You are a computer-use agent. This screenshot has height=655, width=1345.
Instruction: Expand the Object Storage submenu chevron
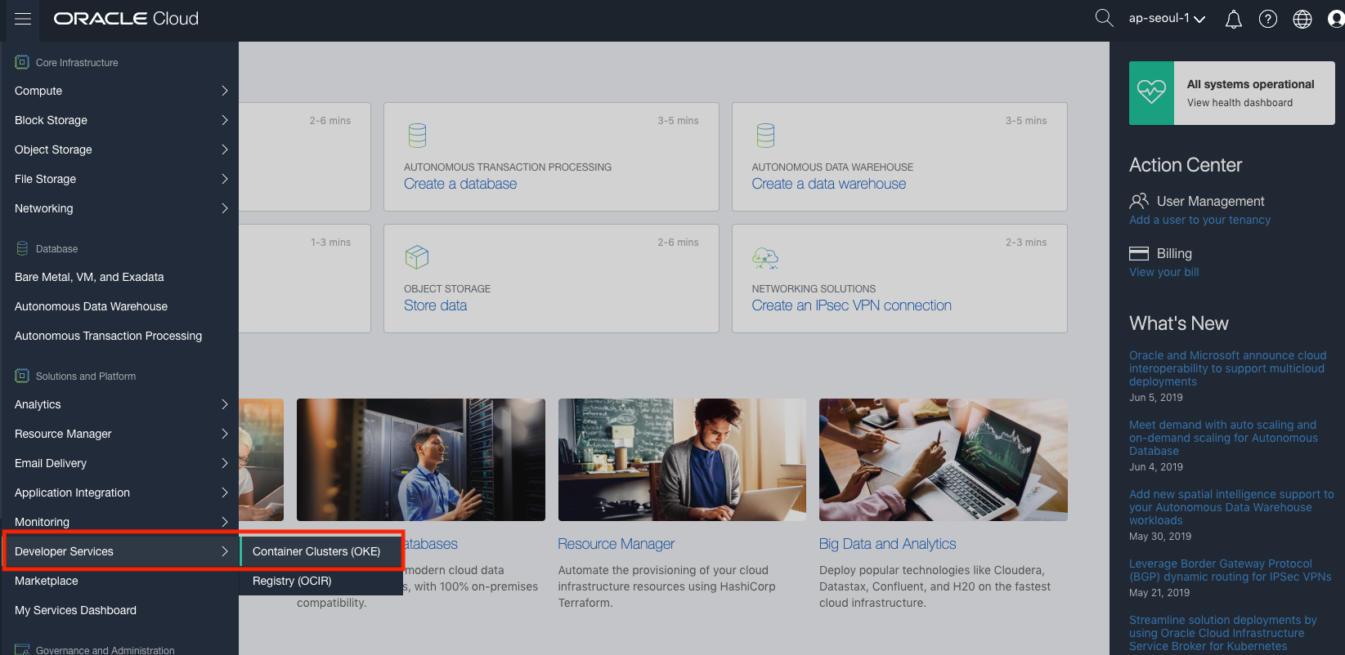point(225,149)
